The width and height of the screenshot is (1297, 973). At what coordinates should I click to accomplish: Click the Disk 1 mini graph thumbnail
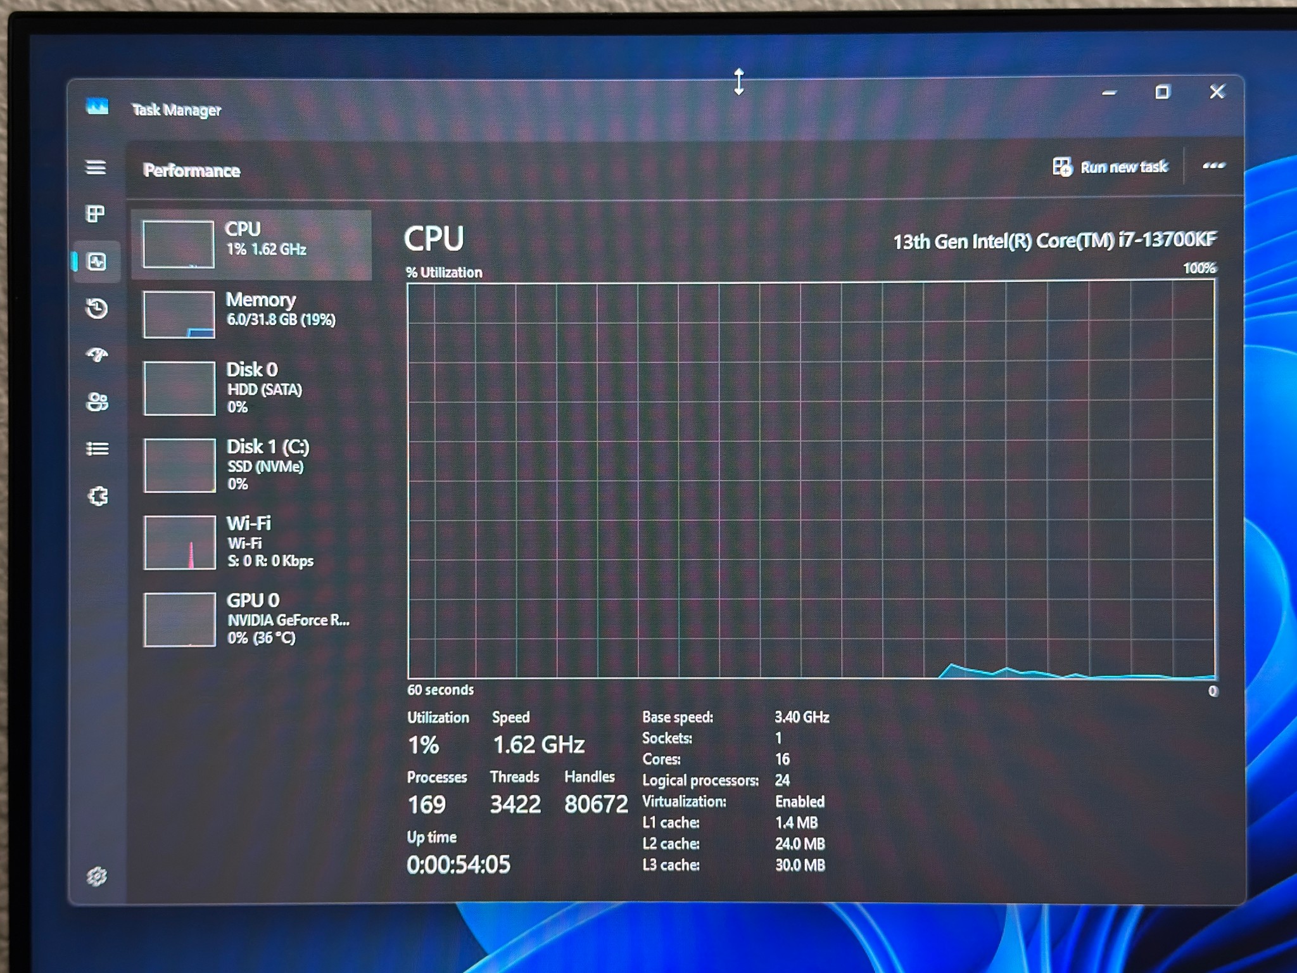(180, 466)
